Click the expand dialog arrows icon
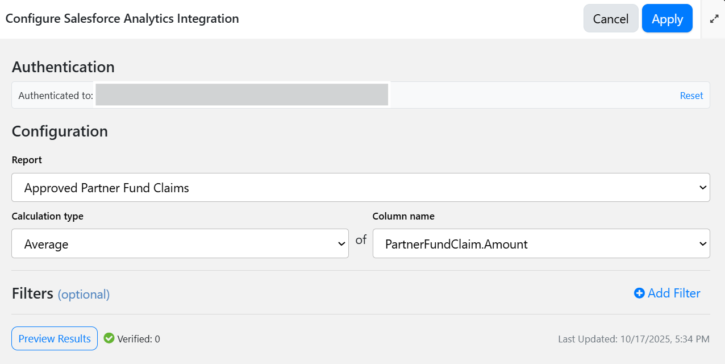Viewport: 725px width, 364px height. coord(714,19)
